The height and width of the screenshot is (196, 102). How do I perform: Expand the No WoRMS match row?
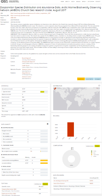(x=25, y=136)
